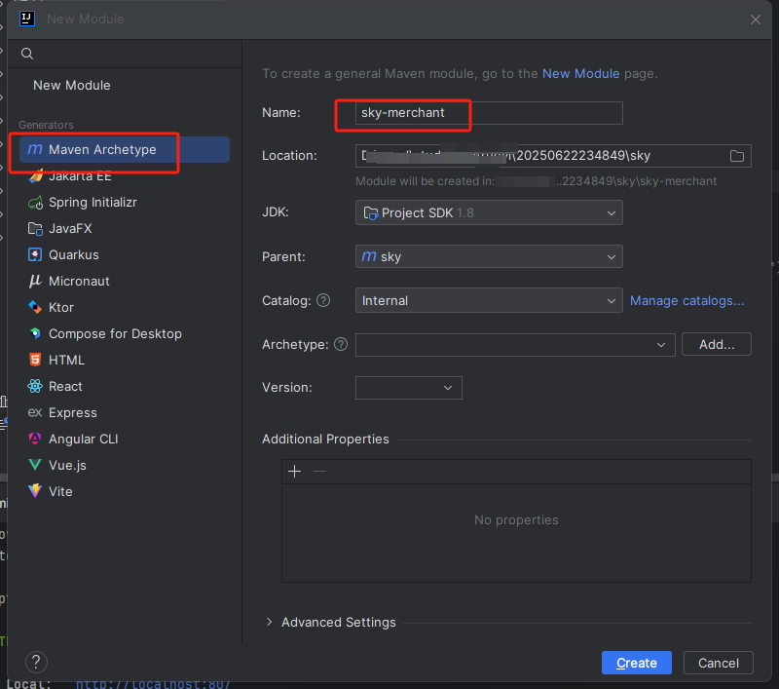Open the JDK Project SDK dropdown

[x=489, y=212]
